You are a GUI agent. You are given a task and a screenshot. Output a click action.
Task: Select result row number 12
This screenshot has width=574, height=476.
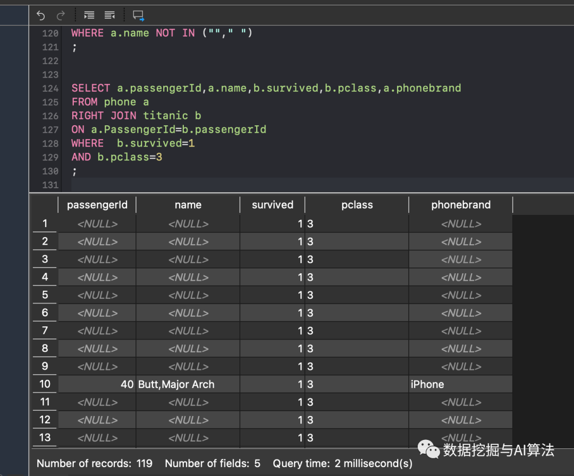click(x=45, y=419)
